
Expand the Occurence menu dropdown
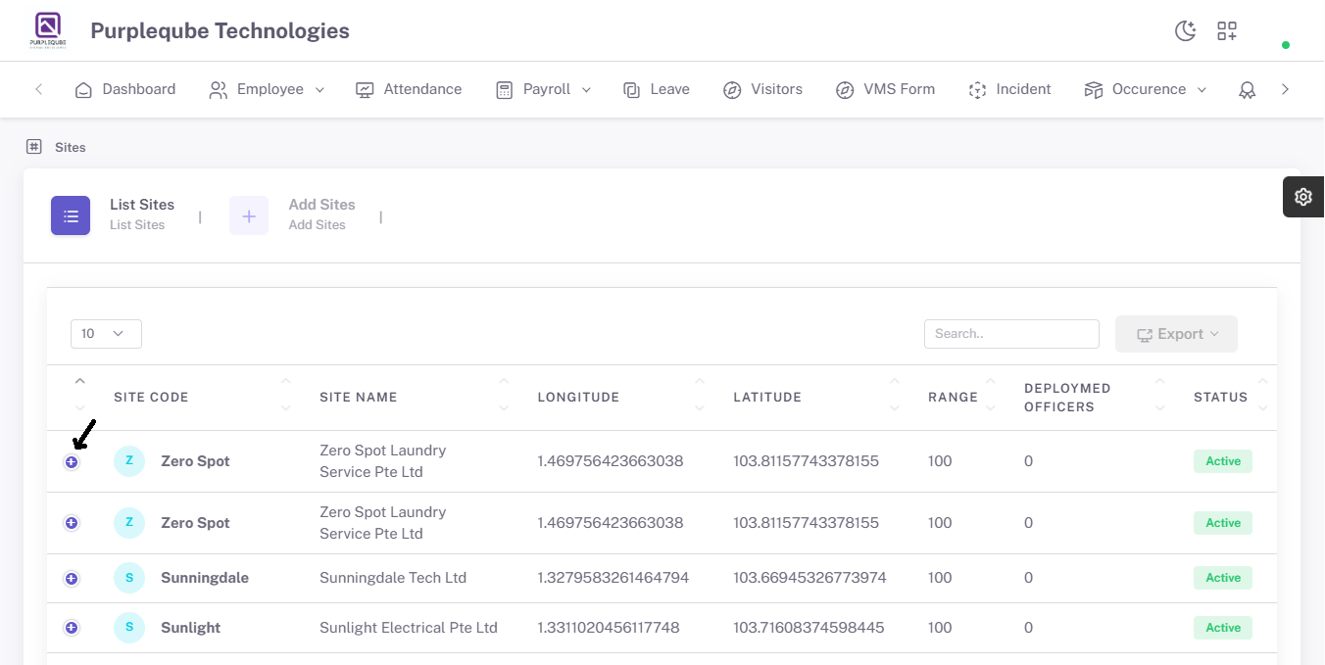pyautogui.click(x=1146, y=89)
